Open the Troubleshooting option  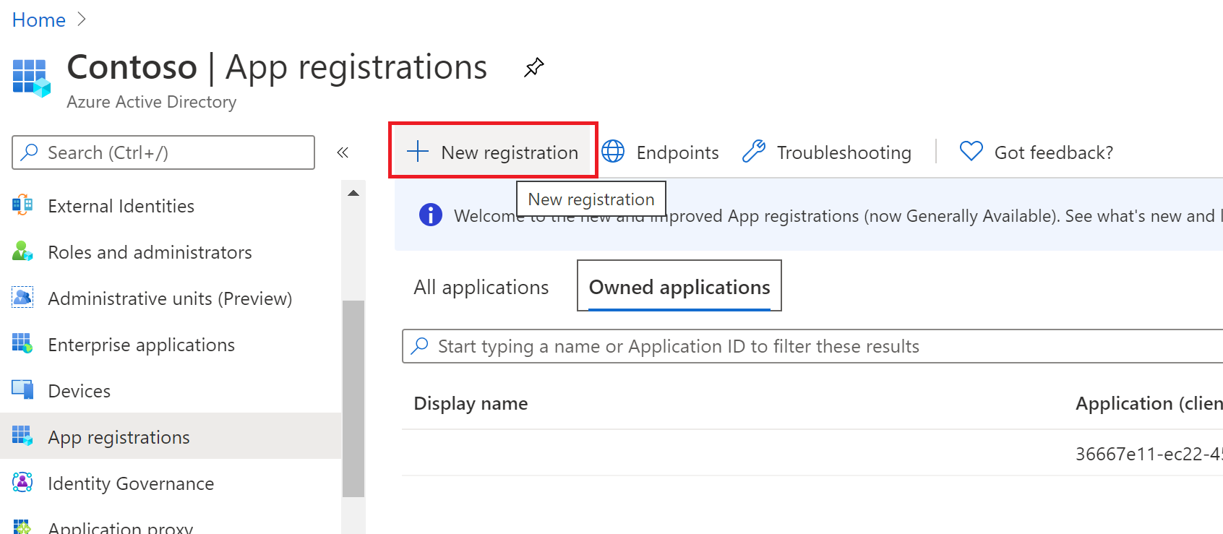[827, 152]
